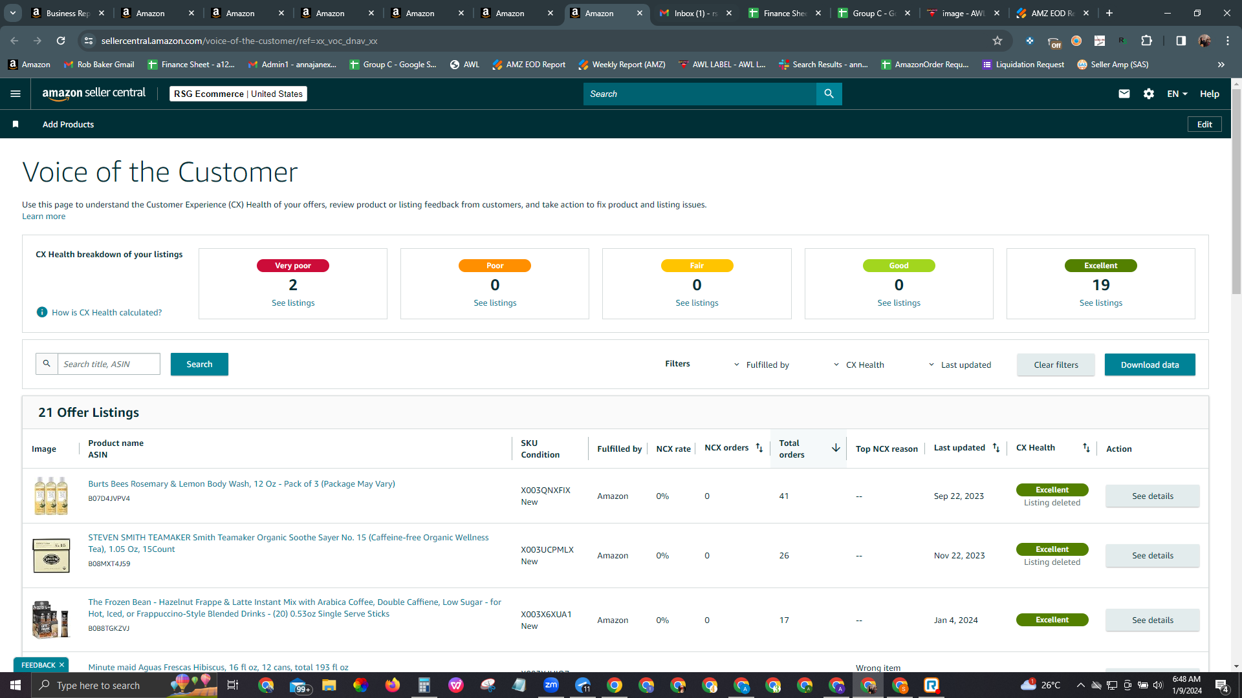Open Zoom from the taskbar
Screen dimensions: 1242x698
pos(551,685)
